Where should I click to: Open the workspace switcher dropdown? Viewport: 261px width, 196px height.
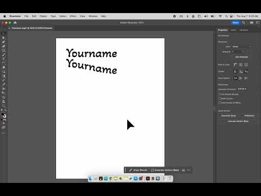click(258, 22)
